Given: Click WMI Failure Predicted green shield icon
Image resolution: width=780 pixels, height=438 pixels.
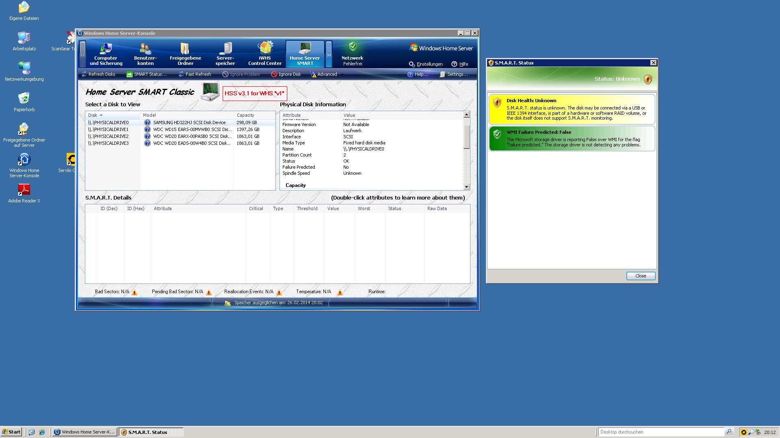Looking at the screenshot, I should (x=497, y=134).
